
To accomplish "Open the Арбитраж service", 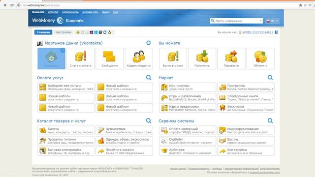I will pyautogui.click(x=188, y=151).
